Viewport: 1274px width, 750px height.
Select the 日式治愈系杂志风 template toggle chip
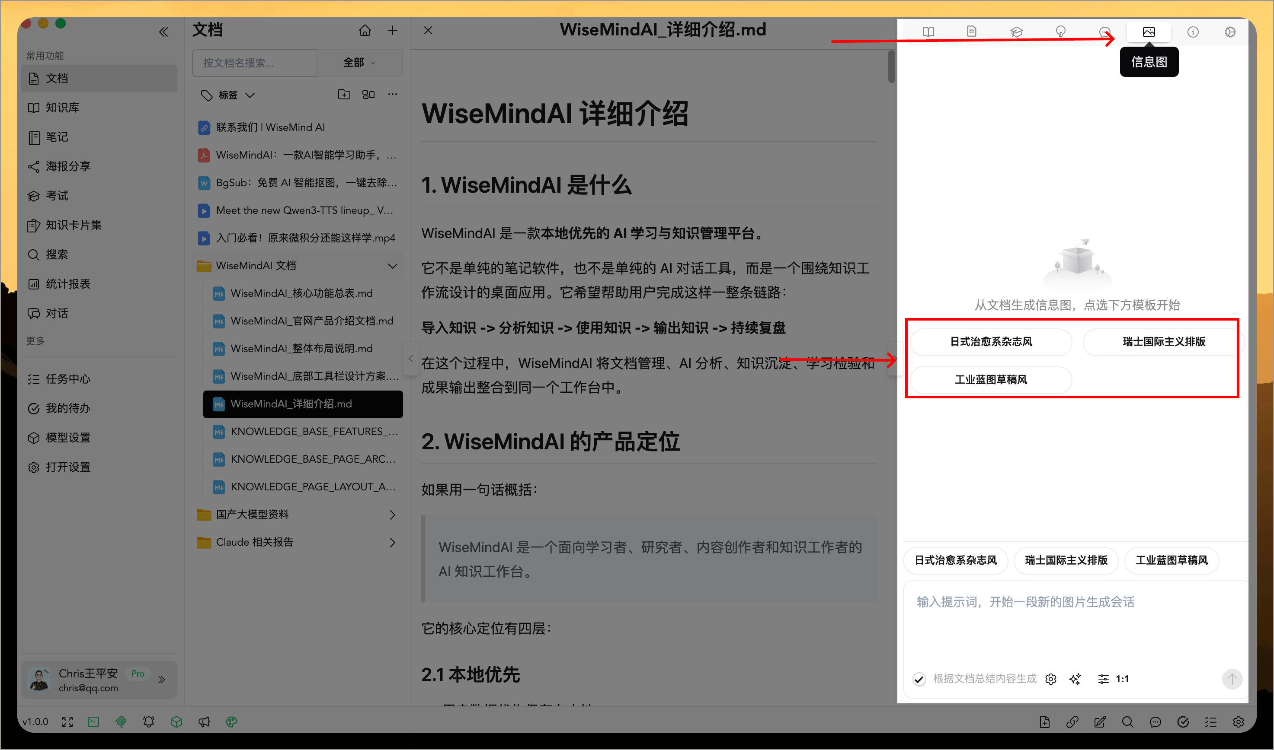(x=955, y=560)
